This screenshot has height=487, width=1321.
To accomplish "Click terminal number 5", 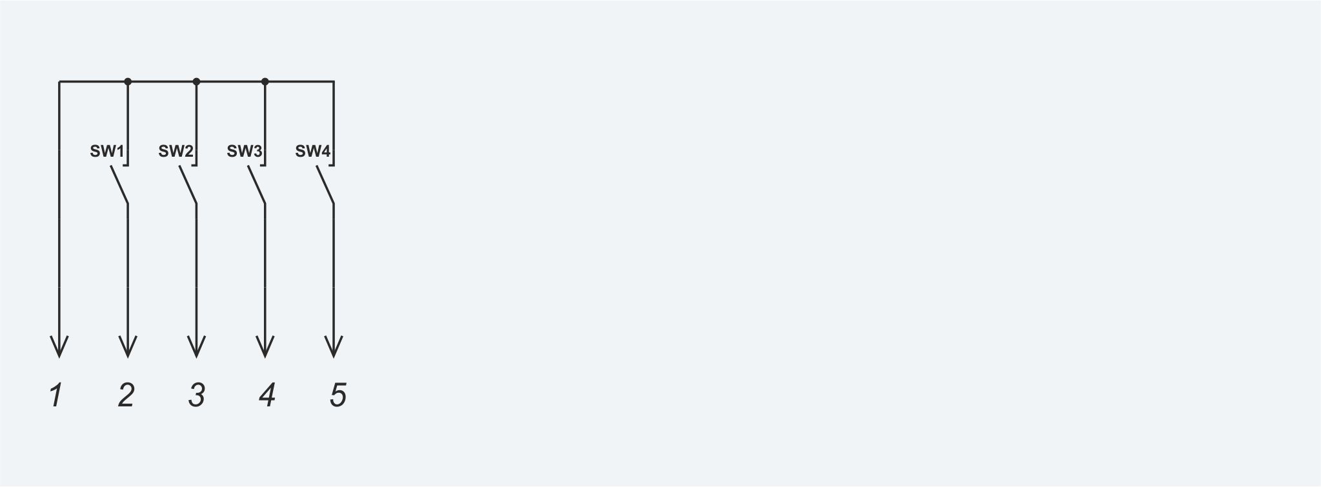I will 338,395.
